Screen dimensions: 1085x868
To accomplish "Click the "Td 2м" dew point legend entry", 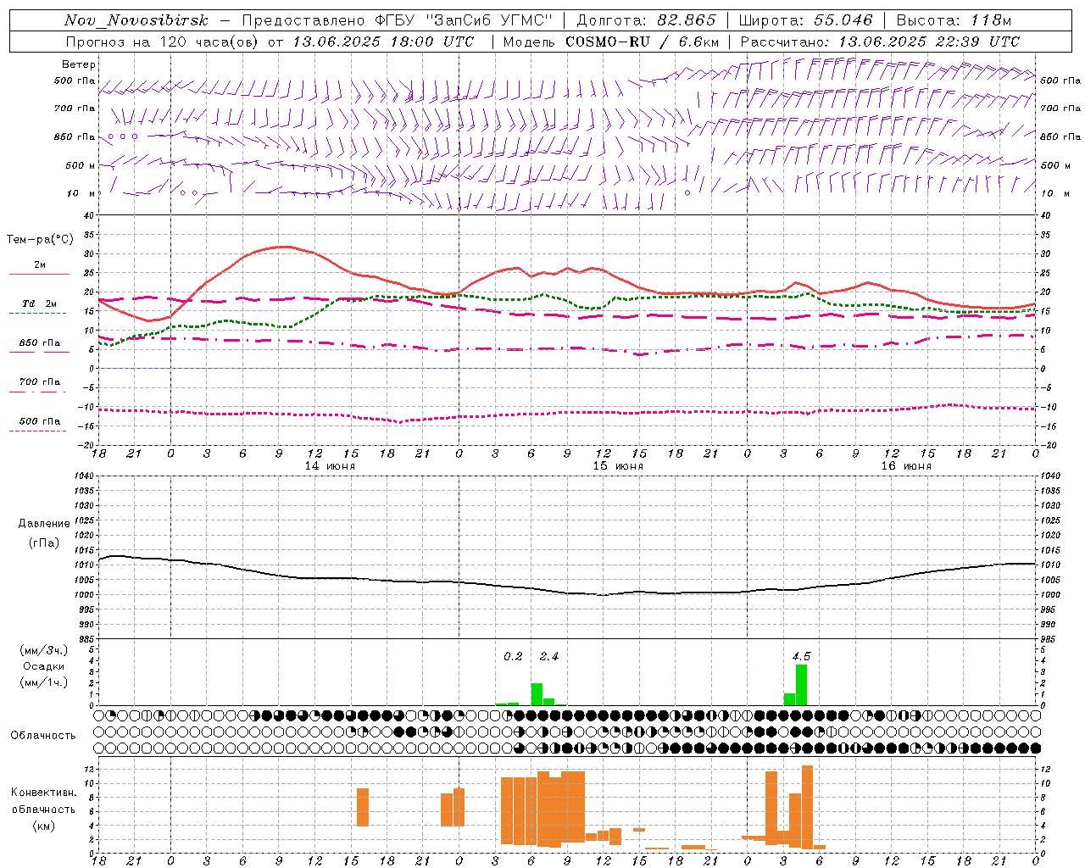I will (x=39, y=303).
